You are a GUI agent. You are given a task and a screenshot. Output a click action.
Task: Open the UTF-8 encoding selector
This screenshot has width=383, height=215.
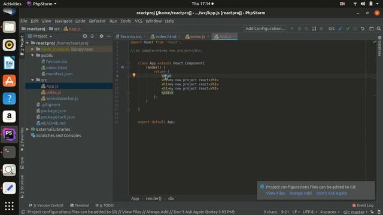pos(310,212)
